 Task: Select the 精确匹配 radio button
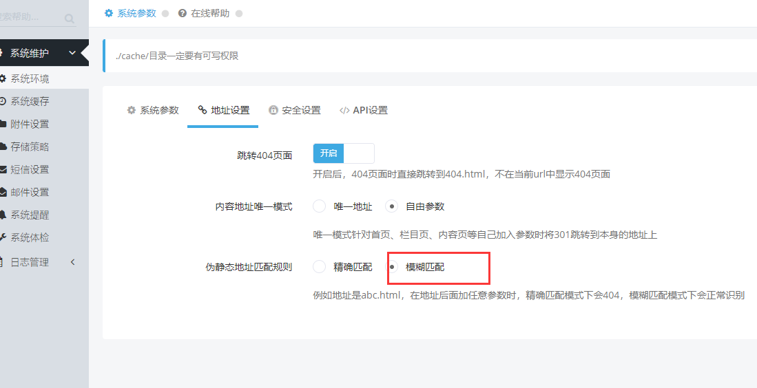[319, 266]
